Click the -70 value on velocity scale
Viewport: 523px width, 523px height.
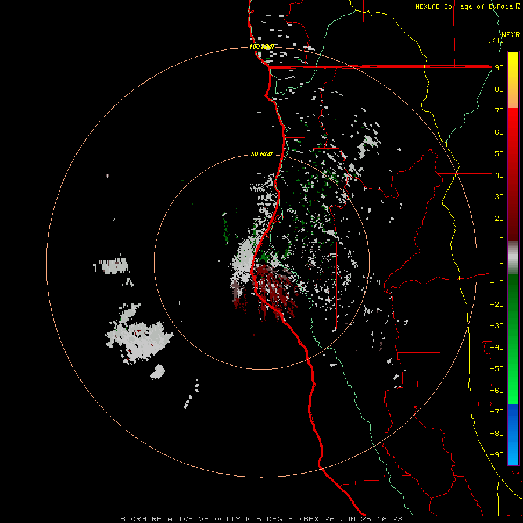tap(497, 412)
